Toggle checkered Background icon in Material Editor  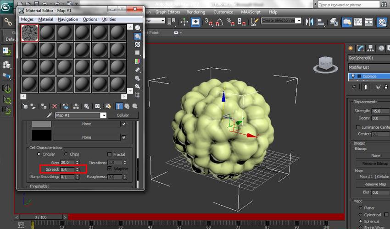pos(138,44)
